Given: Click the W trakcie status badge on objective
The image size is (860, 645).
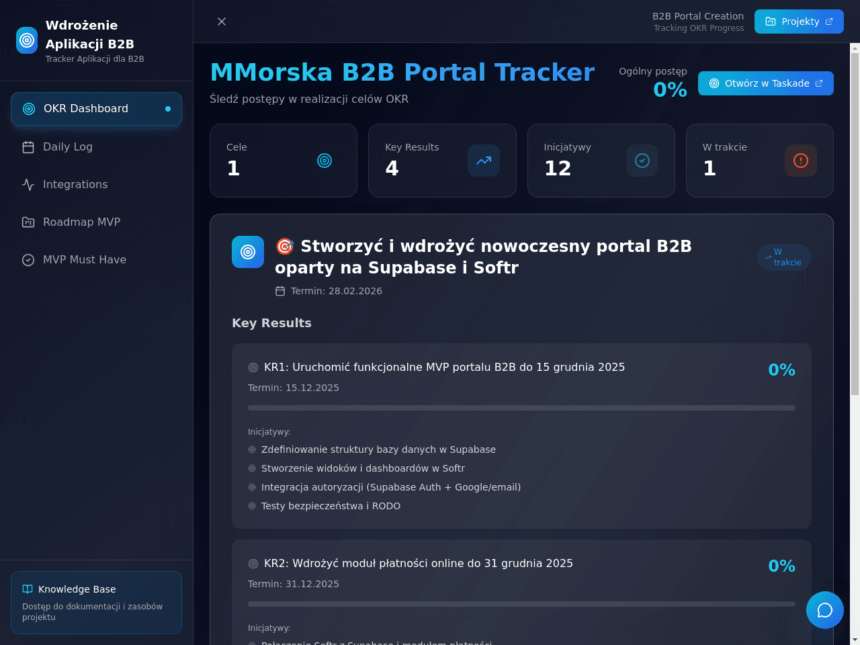Looking at the screenshot, I should point(784,257).
